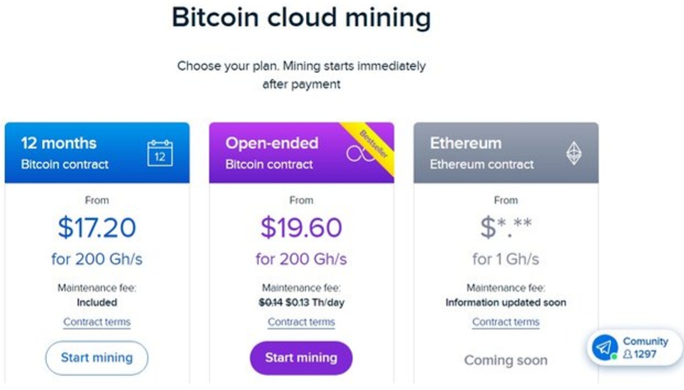Click the $19.60 price
Viewport: 684px width, 390px height.
point(301,227)
